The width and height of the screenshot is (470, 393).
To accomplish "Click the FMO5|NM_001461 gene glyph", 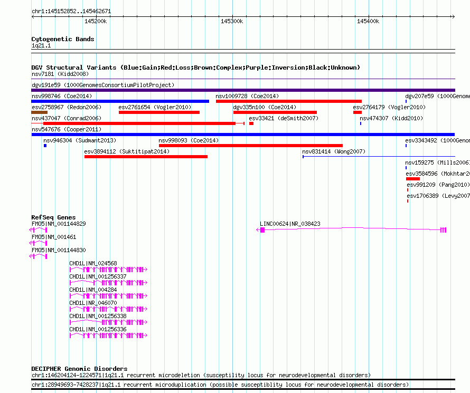I will 38,243.
